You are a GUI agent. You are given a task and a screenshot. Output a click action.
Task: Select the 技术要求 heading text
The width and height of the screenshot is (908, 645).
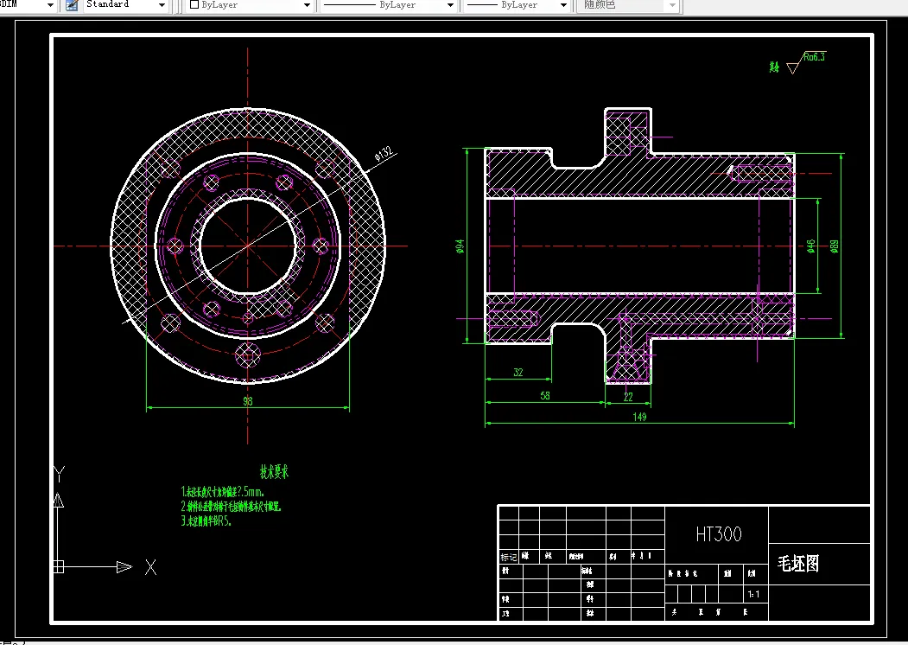click(274, 472)
